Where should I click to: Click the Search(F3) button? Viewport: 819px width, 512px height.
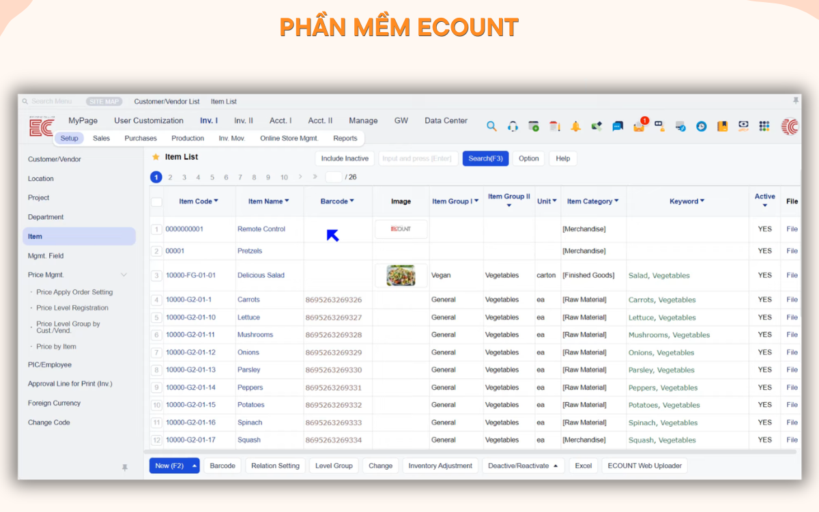tap(485, 158)
